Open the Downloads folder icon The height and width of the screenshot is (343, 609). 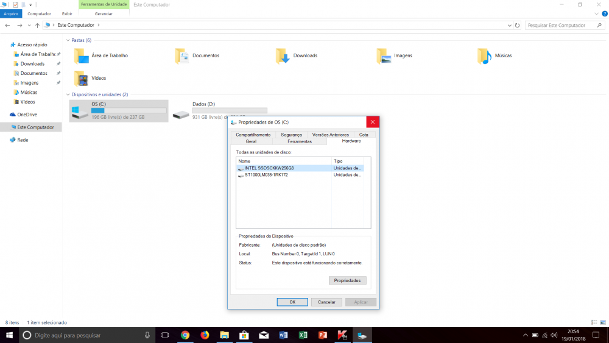click(283, 56)
